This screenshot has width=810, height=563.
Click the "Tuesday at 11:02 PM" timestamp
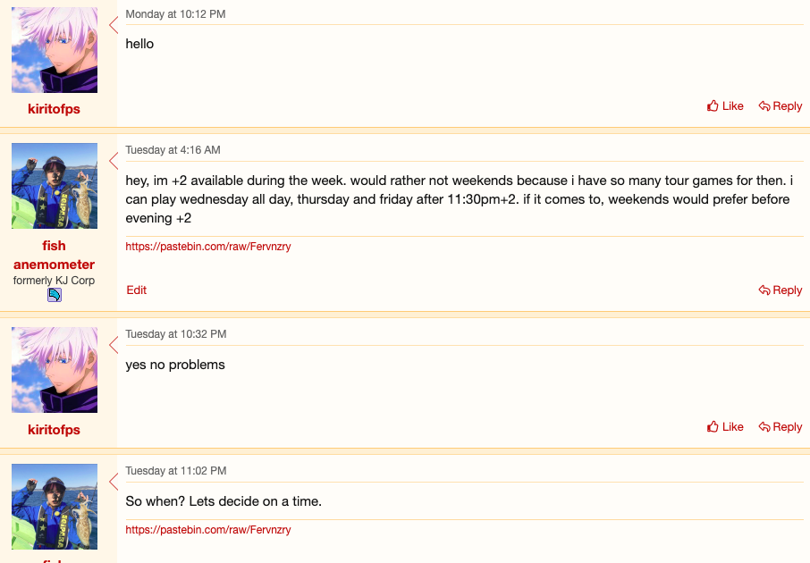point(176,470)
